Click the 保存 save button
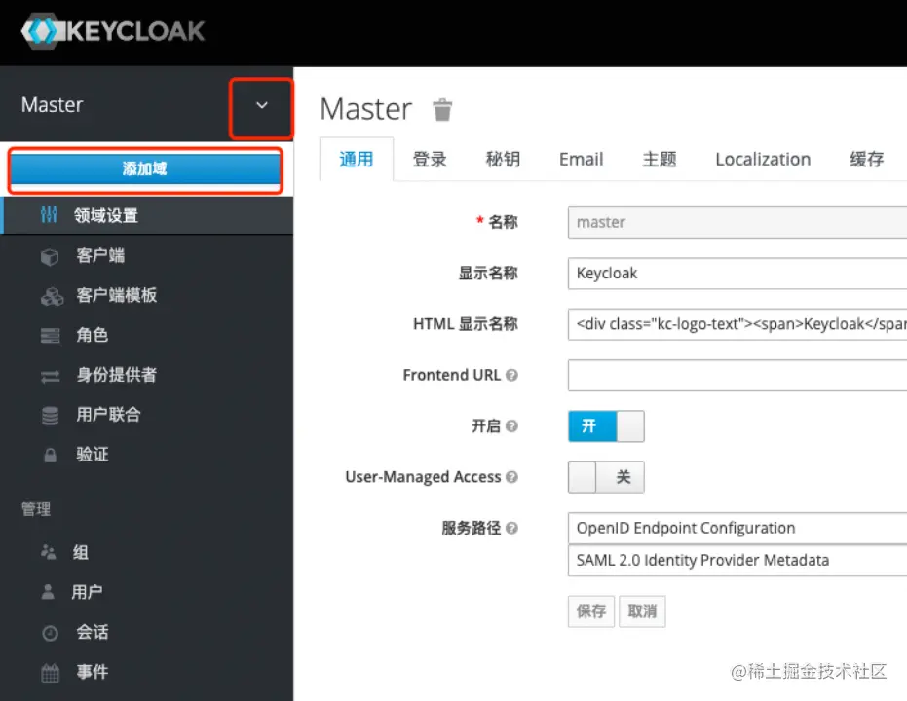 click(590, 610)
